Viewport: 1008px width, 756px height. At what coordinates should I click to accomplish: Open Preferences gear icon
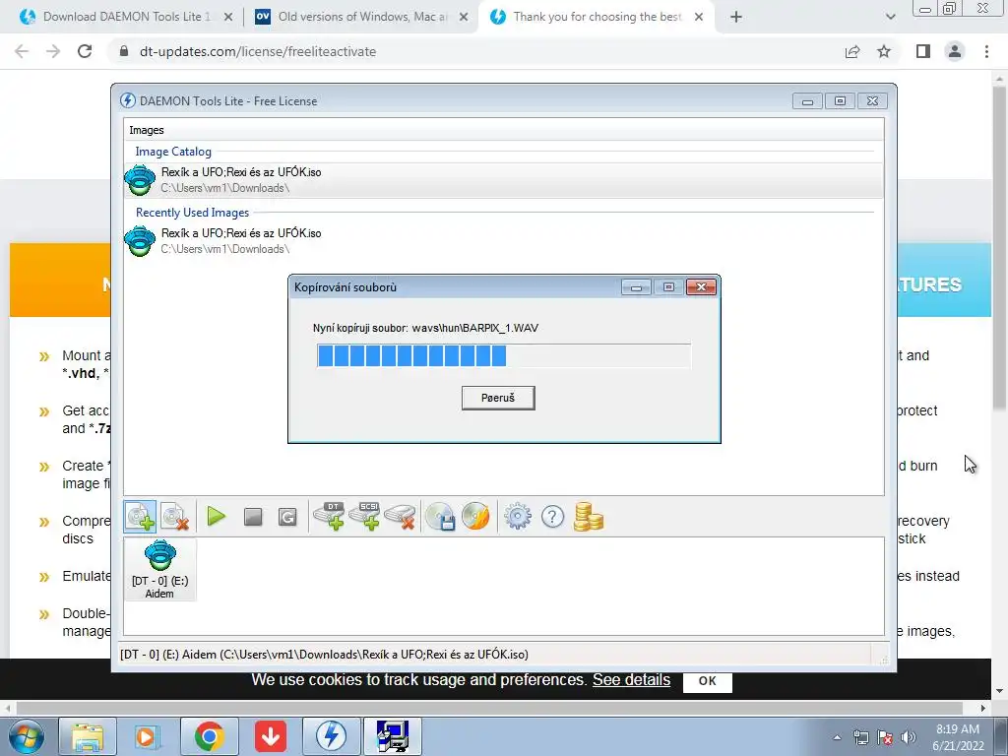point(518,516)
